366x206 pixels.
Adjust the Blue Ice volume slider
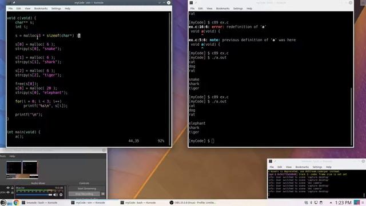(x=34, y=195)
